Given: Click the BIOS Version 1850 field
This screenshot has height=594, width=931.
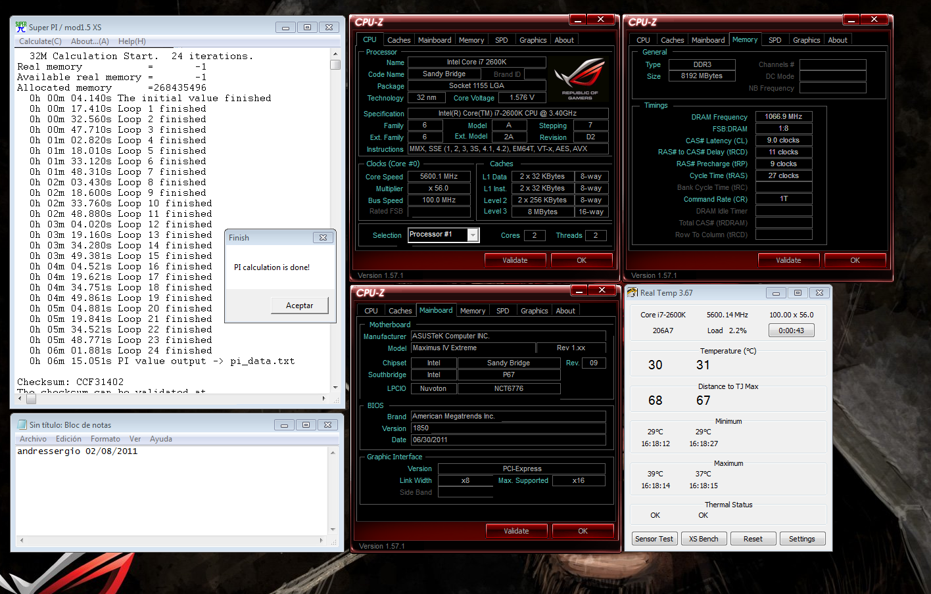Looking at the screenshot, I should [x=508, y=428].
